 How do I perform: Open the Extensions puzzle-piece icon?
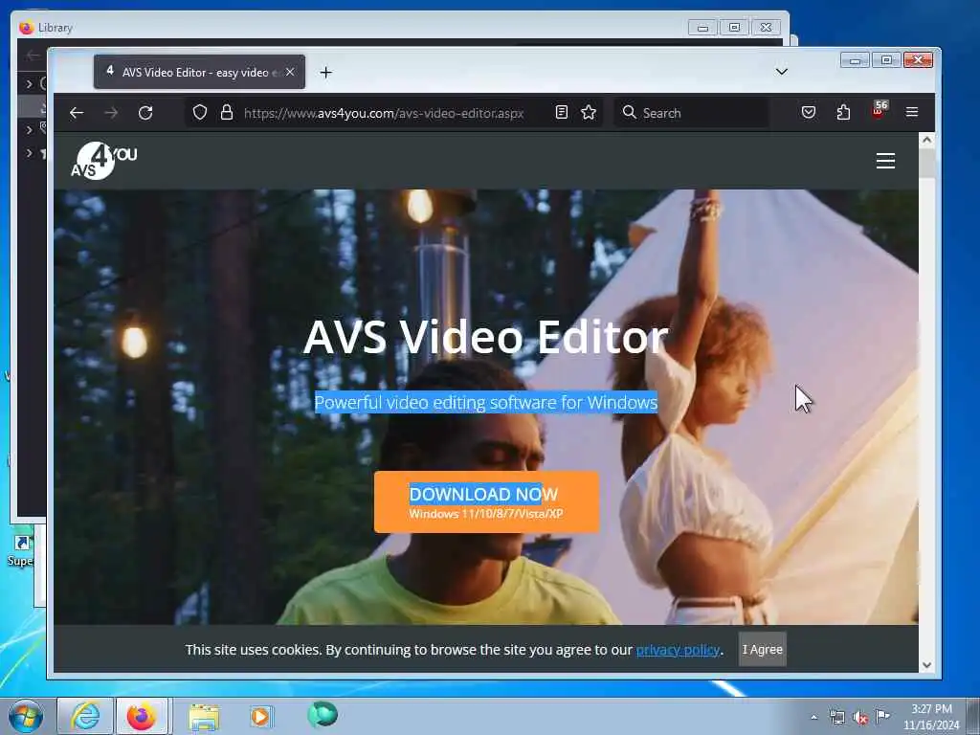[843, 113]
